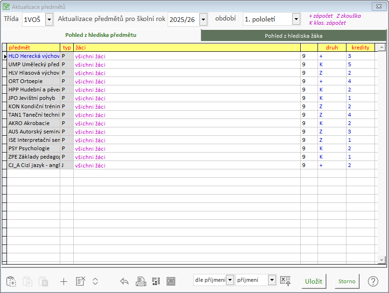Click the Excel export icon beside příjmení
Viewport: 389px width, 293px height.
tap(285, 280)
